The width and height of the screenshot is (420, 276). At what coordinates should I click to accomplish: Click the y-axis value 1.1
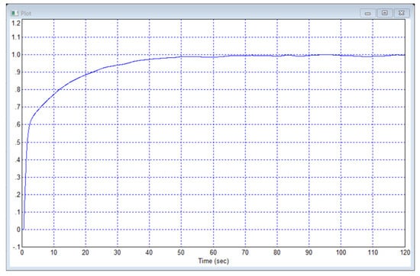pos(16,37)
